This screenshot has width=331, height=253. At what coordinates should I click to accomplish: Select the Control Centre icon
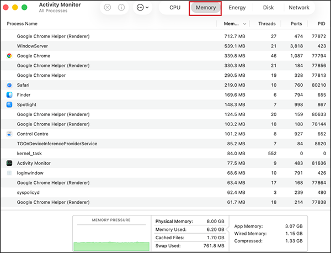tap(9, 134)
